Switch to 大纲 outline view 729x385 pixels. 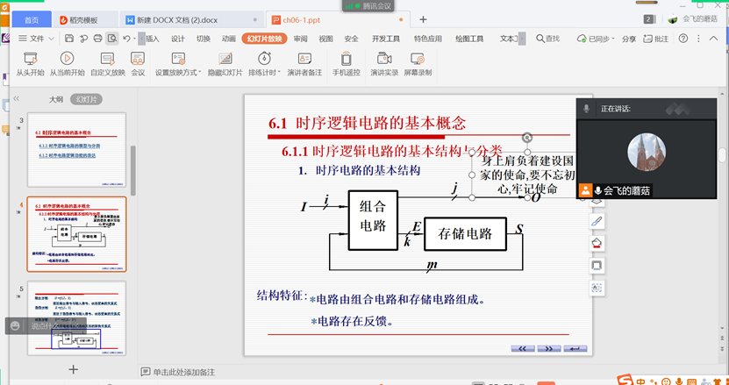pyautogui.click(x=54, y=99)
